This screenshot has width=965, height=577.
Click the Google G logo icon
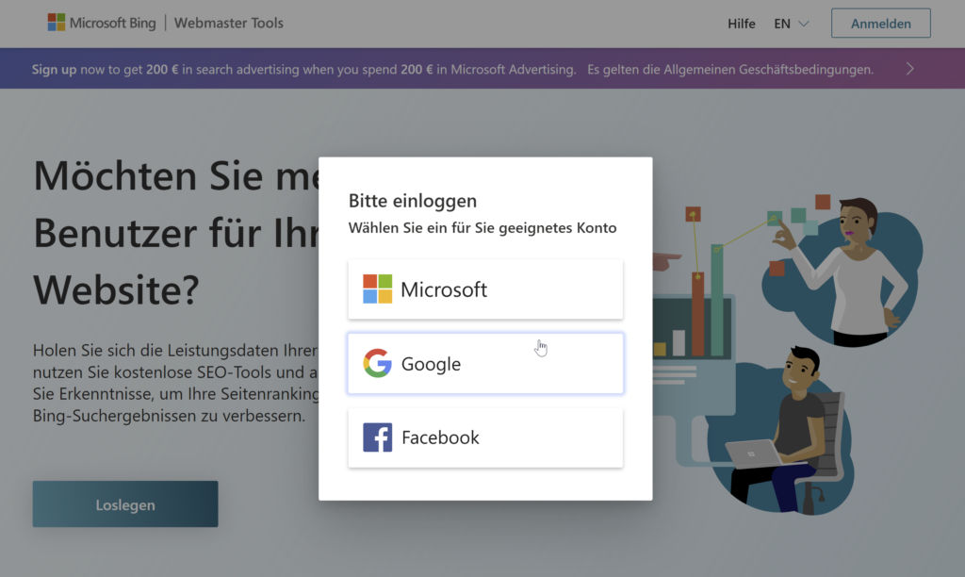tap(377, 363)
